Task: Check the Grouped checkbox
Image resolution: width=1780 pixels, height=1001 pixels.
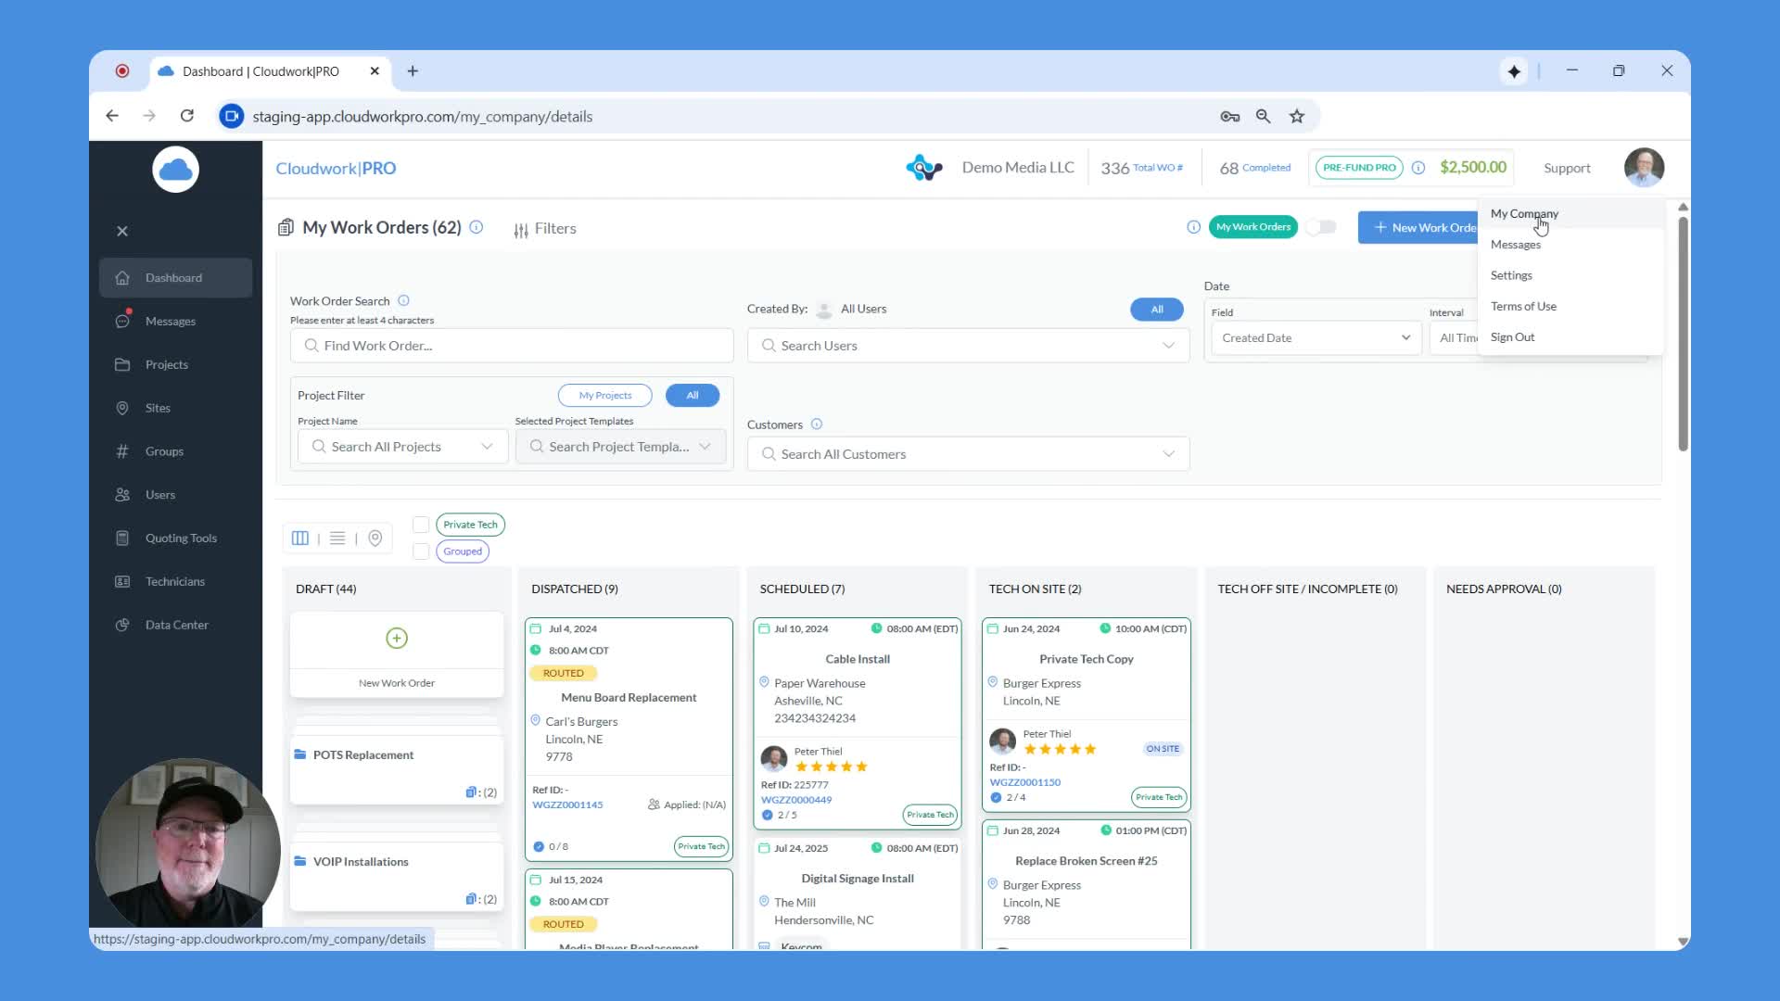Action: tap(421, 551)
